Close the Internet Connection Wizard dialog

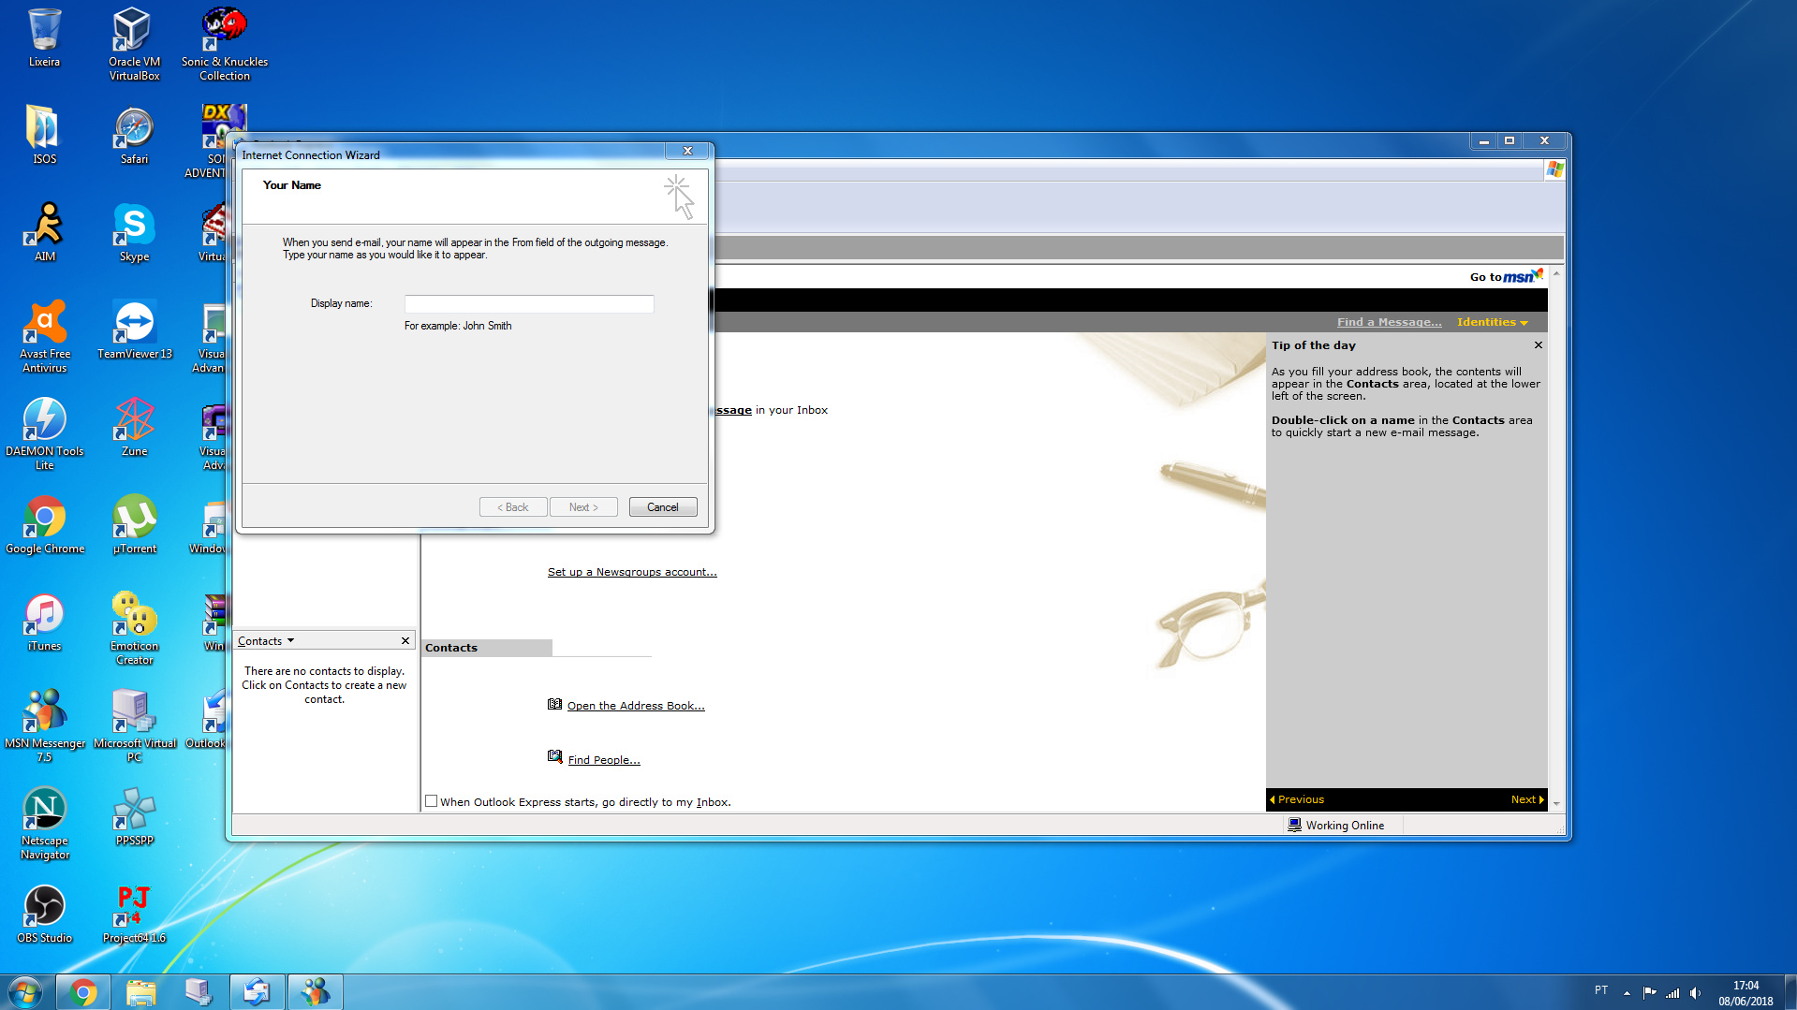(x=688, y=151)
